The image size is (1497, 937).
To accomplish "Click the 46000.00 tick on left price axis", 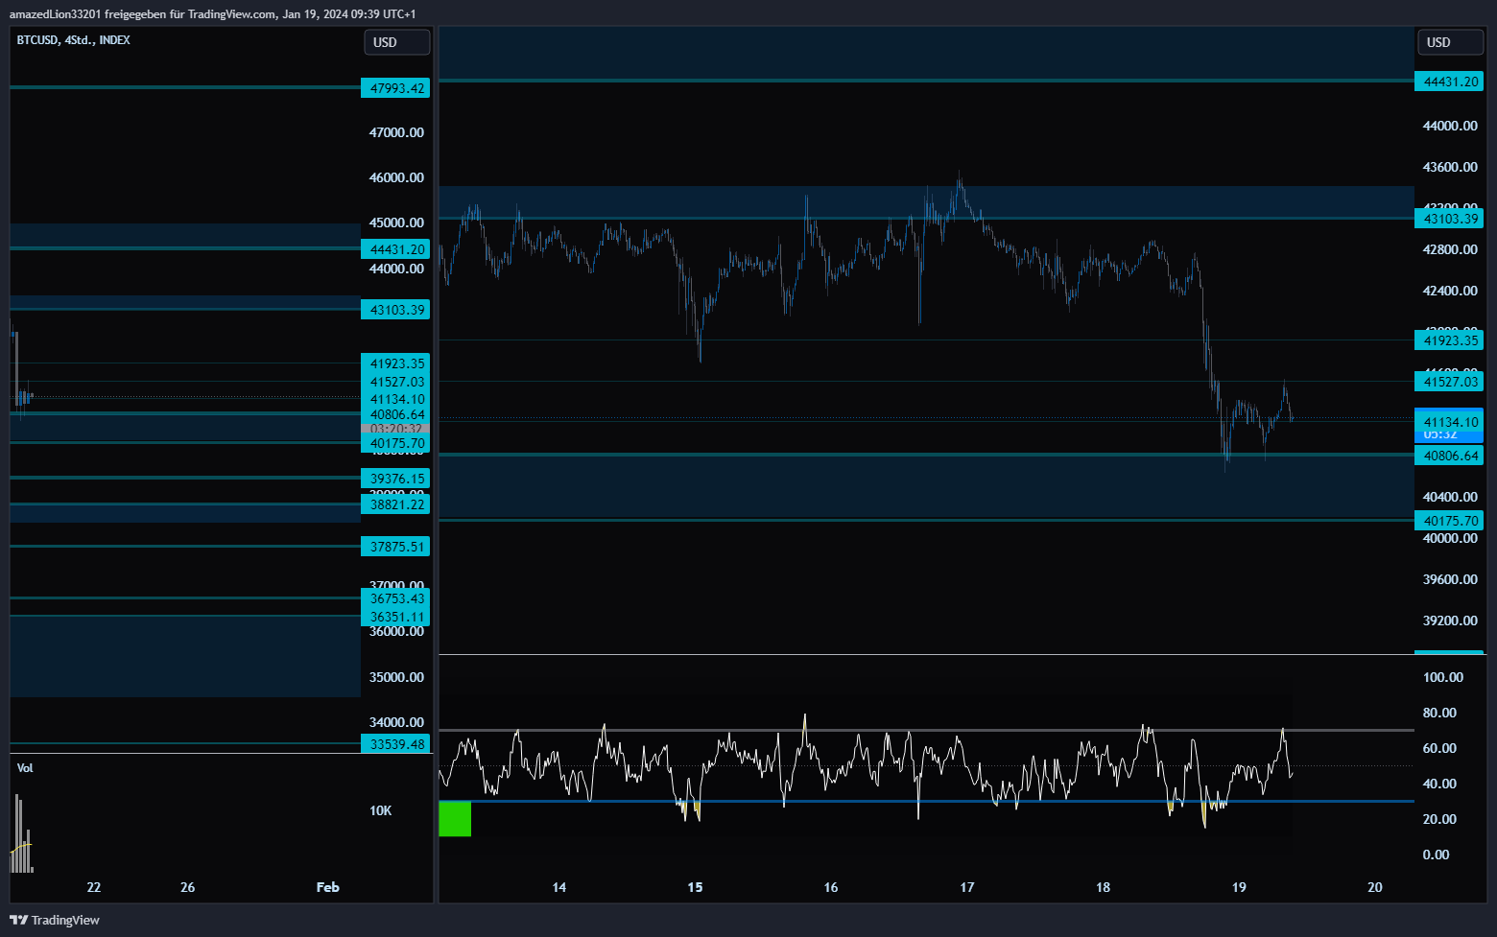I will pyautogui.click(x=396, y=177).
